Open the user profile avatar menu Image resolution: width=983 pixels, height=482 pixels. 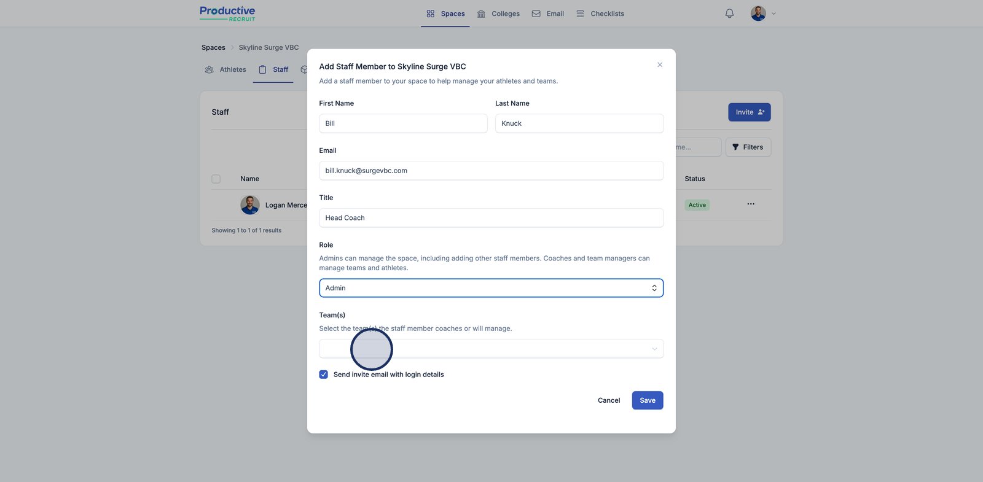tap(758, 14)
